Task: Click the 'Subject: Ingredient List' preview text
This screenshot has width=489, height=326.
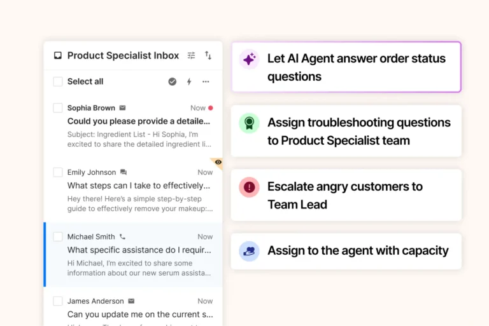Action: pyautogui.click(x=139, y=139)
